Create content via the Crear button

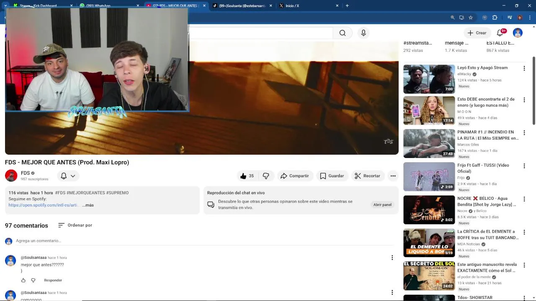477,33
